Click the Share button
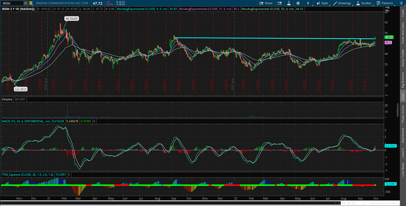406x206 pixels. tap(266, 3)
